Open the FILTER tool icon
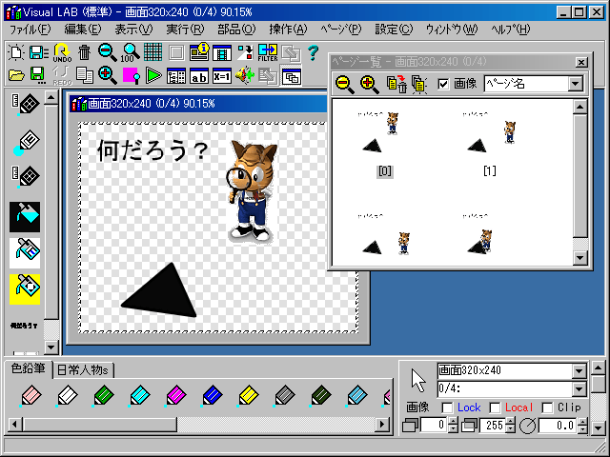 [x=268, y=52]
